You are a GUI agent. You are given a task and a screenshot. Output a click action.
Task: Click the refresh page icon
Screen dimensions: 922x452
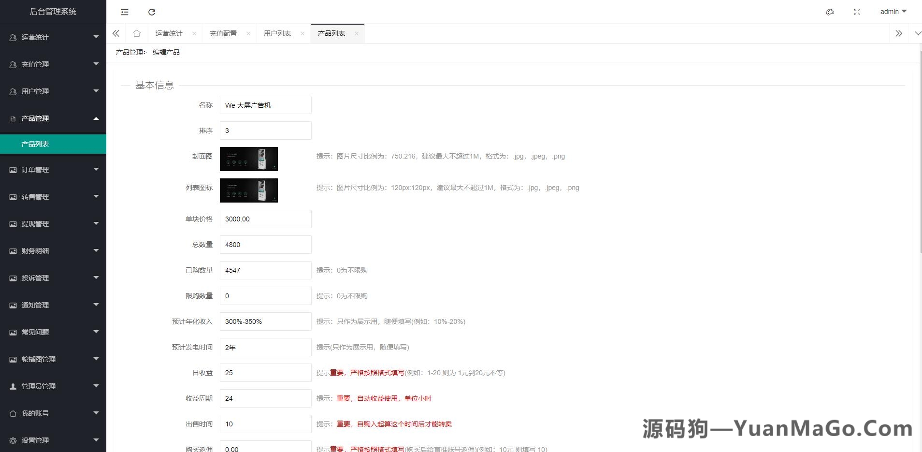pyautogui.click(x=152, y=12)
